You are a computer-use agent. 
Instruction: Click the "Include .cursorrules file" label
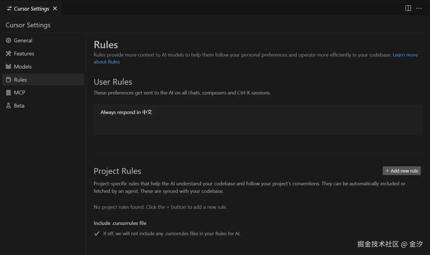pos(120,223)
